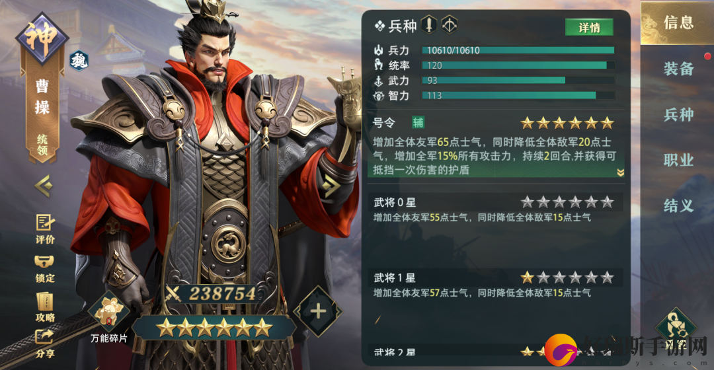Open the 结义 tab
The width and height of the screenshot is (714, 370).
678,205
